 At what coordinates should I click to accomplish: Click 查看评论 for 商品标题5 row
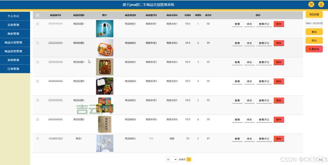(x=264, y=101)
